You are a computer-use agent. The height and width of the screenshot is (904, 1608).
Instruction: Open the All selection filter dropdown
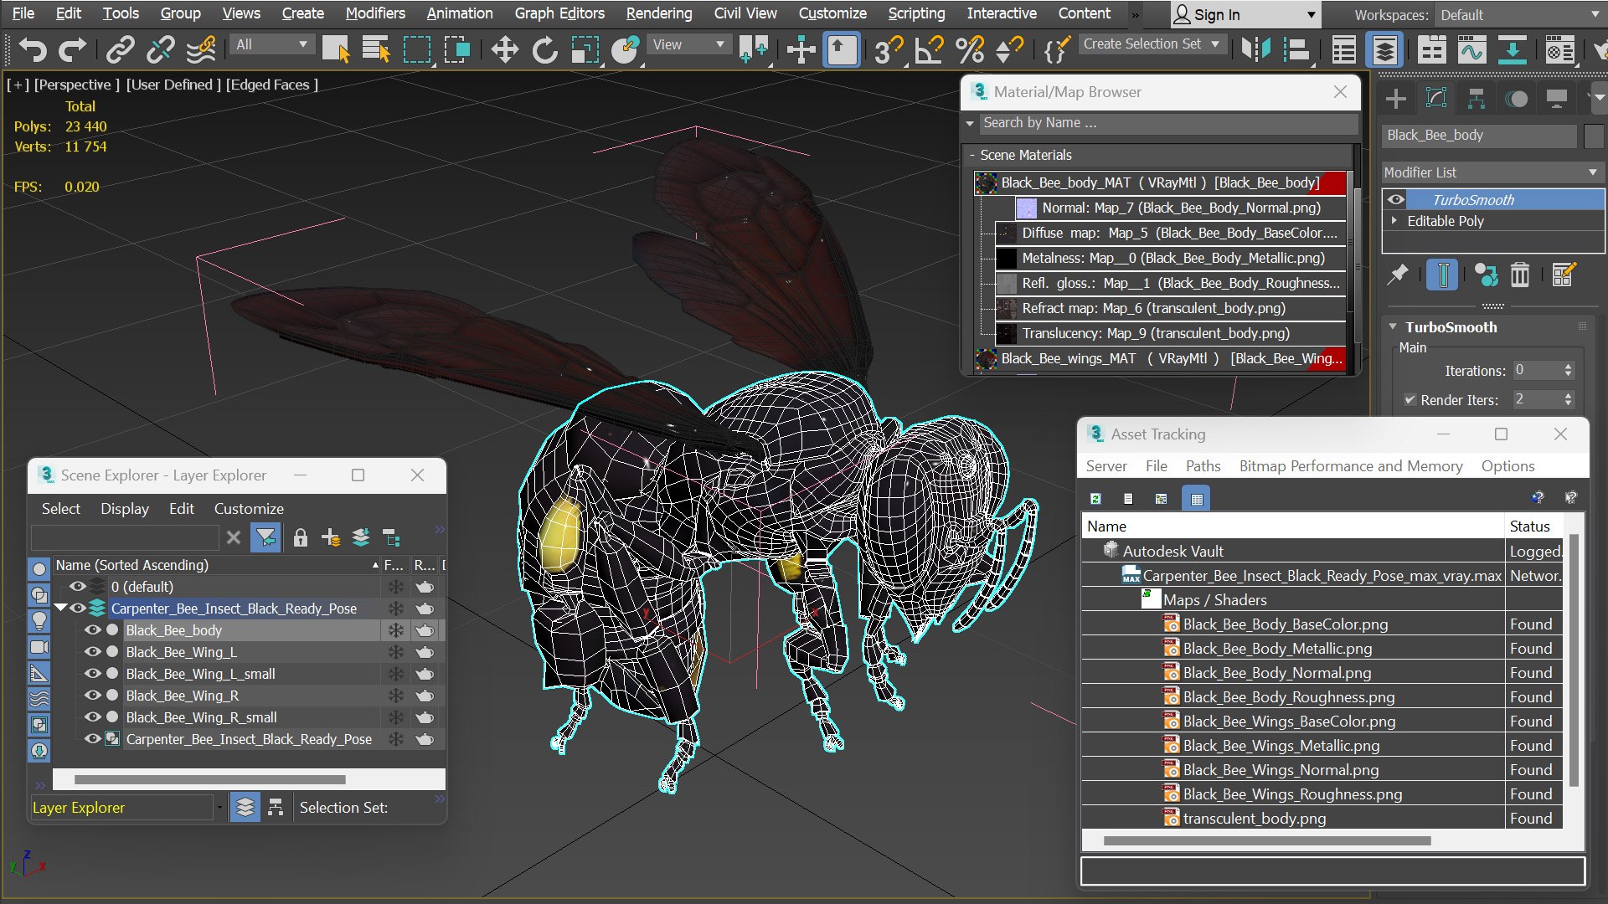tap(272, 44)
